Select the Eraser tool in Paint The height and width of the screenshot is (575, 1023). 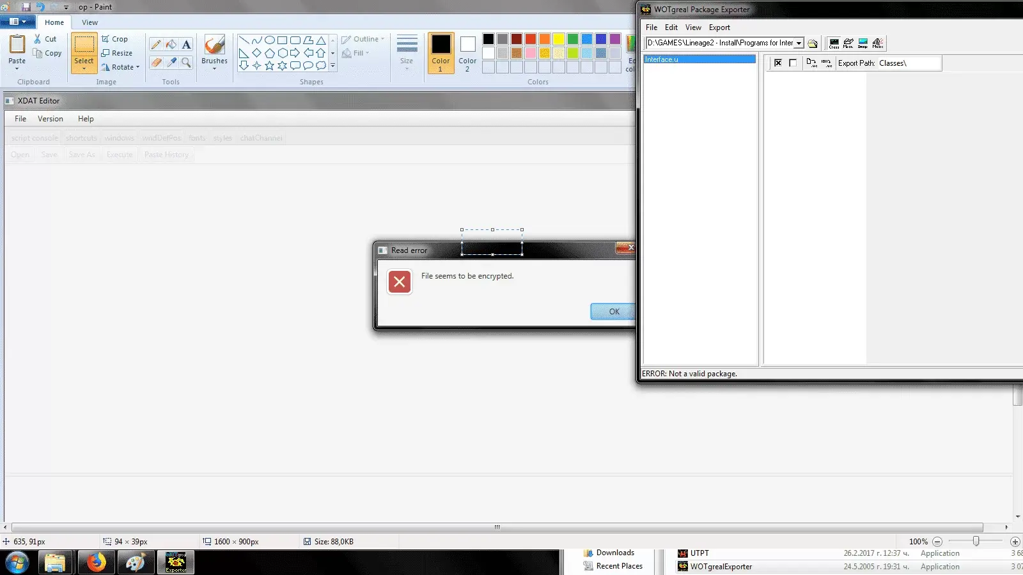coord(156,62)
